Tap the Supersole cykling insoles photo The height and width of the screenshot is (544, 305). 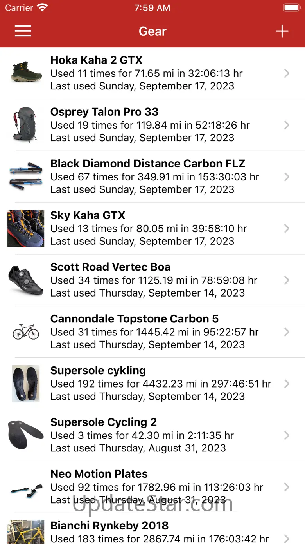(x=26, y=384)
